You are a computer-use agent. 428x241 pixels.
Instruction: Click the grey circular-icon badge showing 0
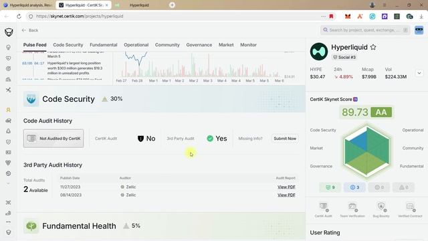(379, 187)
